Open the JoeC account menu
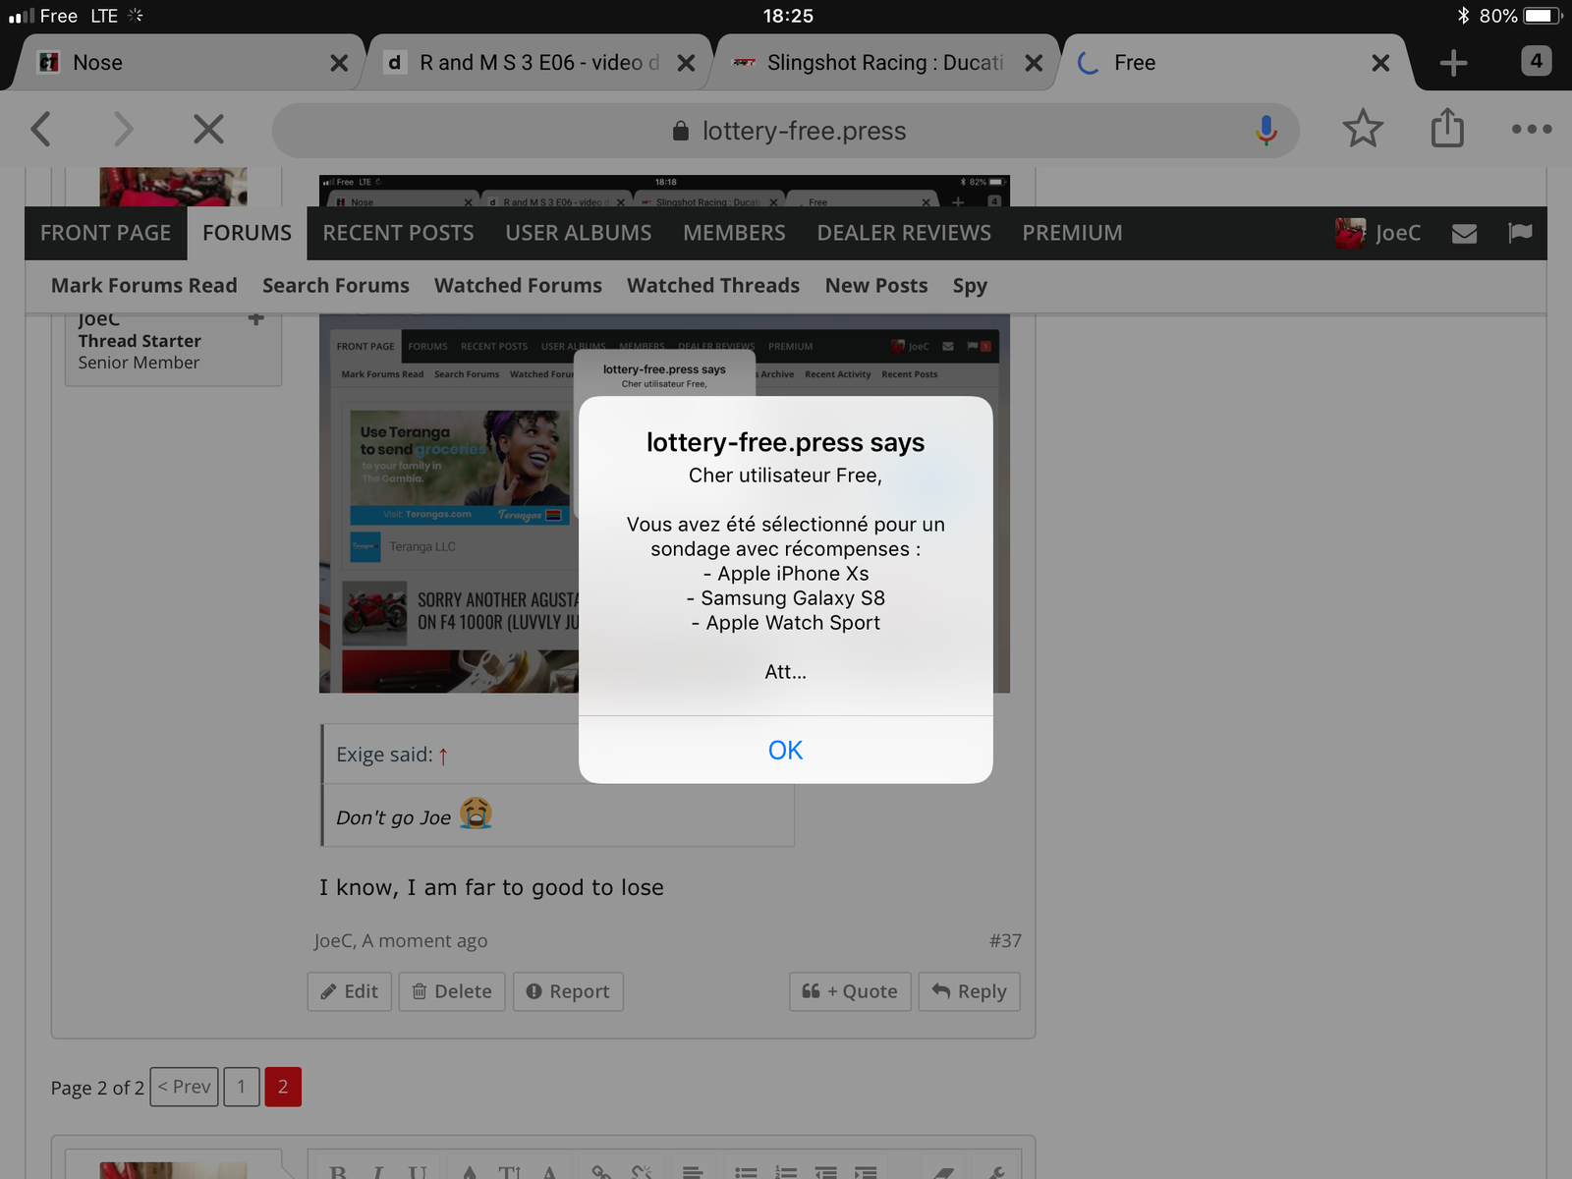 pos(1377,233)
